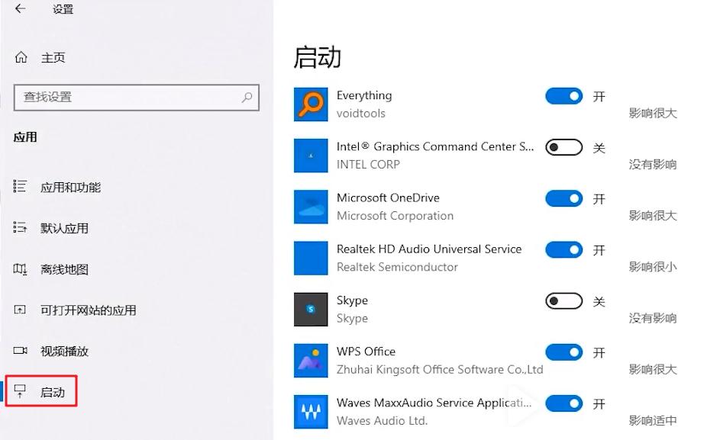This screenshot has height=440, width=720.
Task: Click the search magnifier in settings box
Action: [x=247, y=98]
